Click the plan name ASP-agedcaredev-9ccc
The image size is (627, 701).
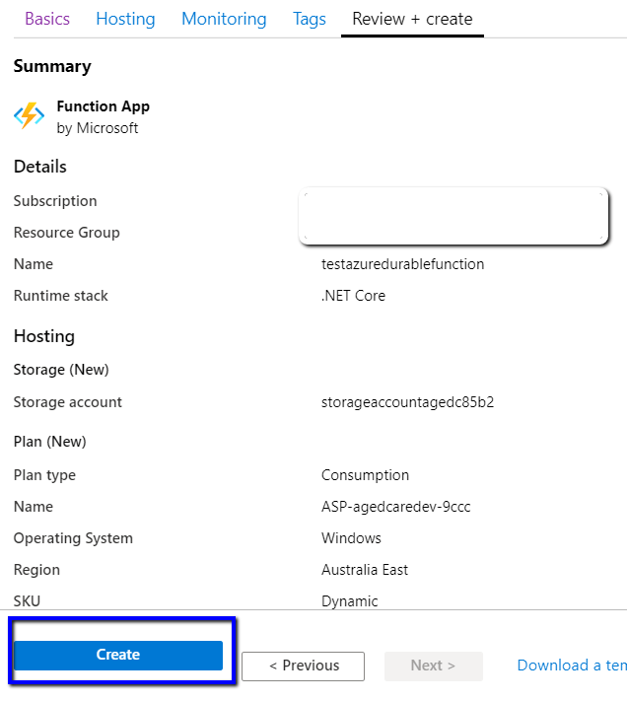[x=395, y=507]
